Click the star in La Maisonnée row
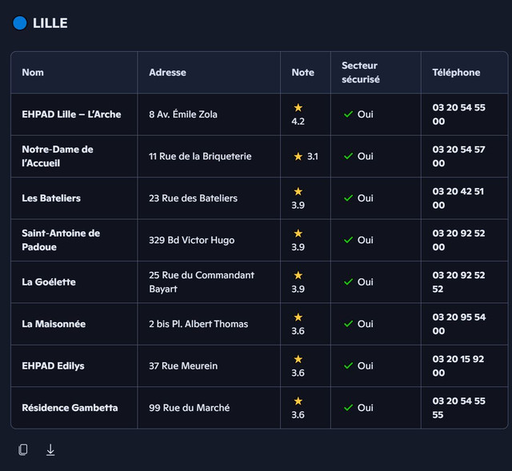 tap(298, 317)
